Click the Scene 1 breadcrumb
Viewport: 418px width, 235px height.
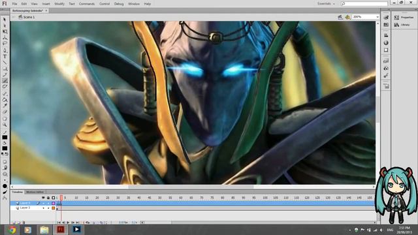point(27,17)
